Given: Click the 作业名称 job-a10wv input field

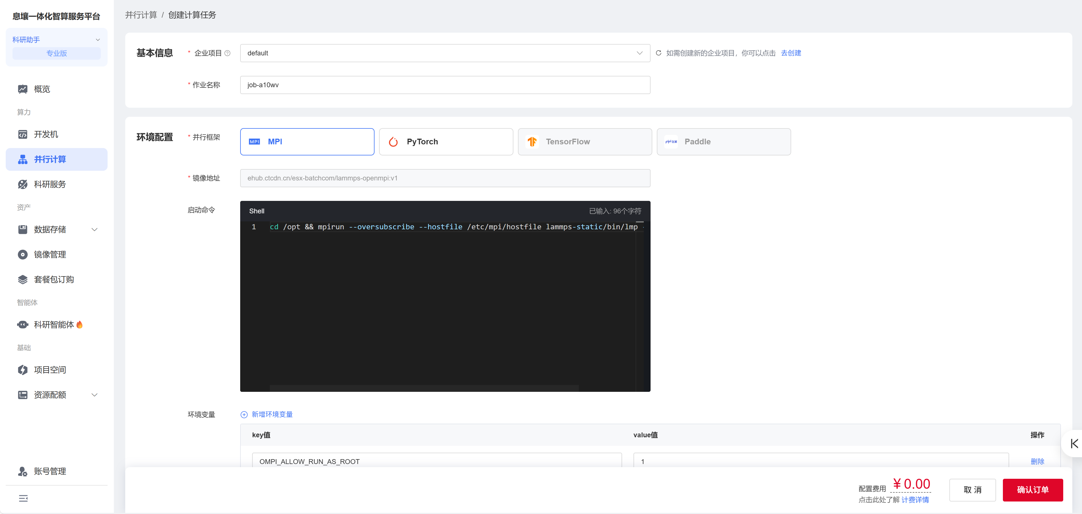Looking at the screenshot, I should tap(445, 85).
